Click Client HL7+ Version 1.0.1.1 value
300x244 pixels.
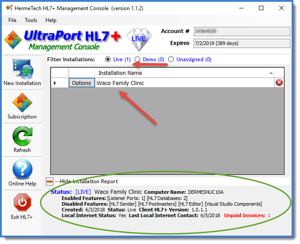(199, 210)
